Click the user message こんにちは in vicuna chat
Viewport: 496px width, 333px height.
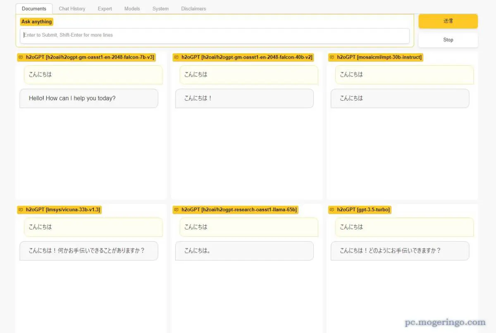(x=93, y=227)
